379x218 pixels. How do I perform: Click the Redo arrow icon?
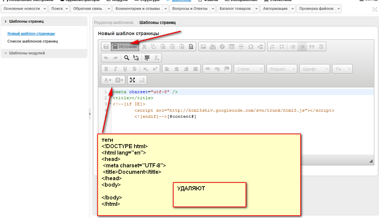click(x=116, y=58)
